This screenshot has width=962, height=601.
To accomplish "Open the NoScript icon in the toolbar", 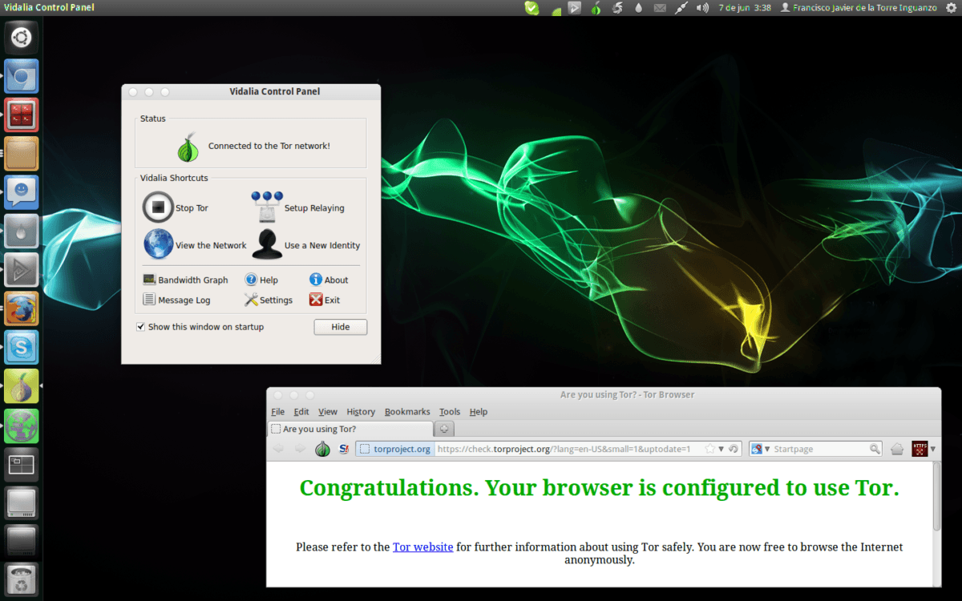I will (x=344, y=449).
